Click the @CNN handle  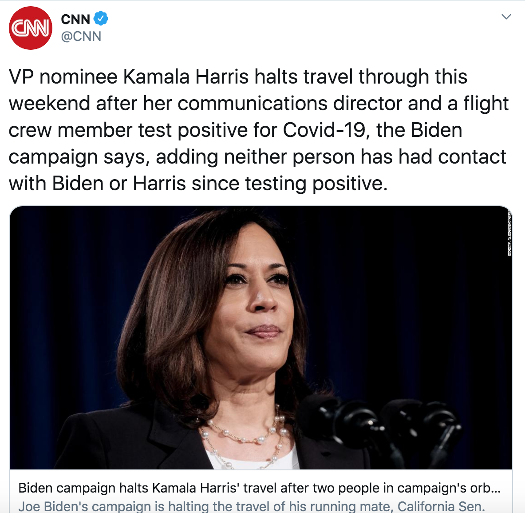81,36
